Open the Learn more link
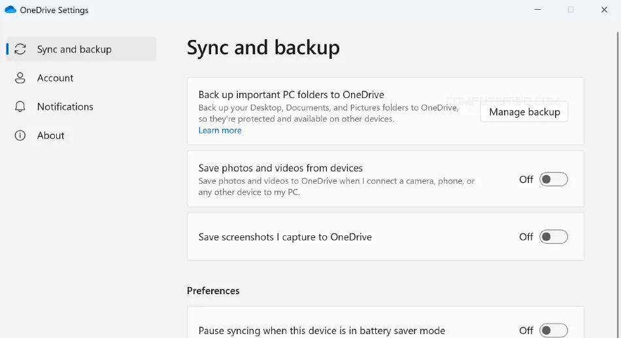The image size is (621, 338). [x=220, y=130]
